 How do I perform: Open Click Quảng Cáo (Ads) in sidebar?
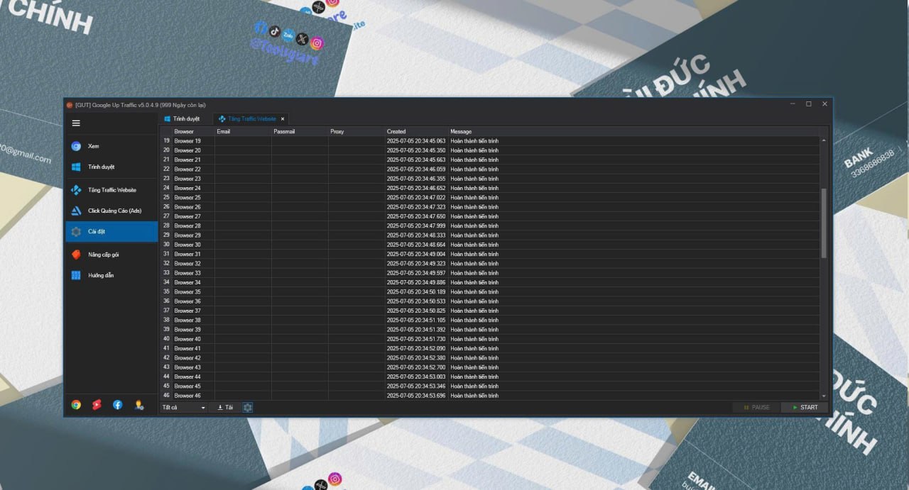(111, 211)
